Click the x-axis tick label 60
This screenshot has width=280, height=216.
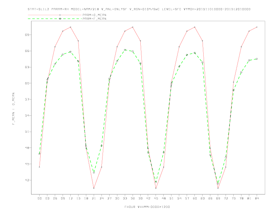195,198
